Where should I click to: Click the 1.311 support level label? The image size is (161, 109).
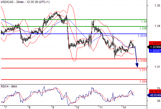point(143,70)
